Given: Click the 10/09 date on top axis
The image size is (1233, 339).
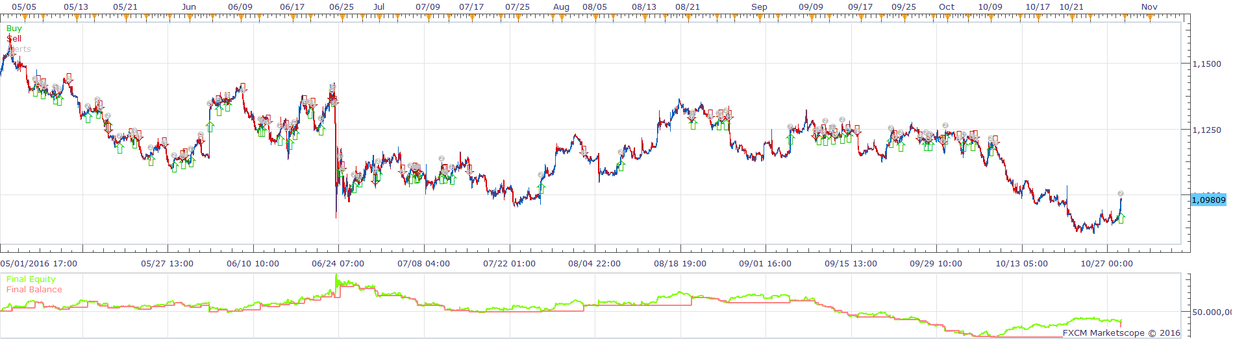Looking at the screenshot, I should 990,7.
